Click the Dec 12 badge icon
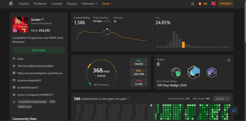 point(212,72)
